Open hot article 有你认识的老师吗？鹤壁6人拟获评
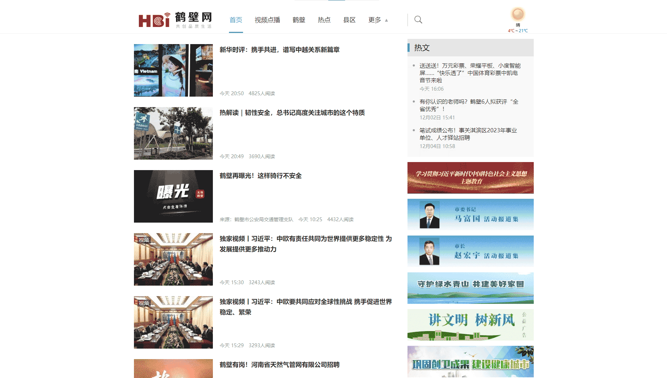This screenshot has width=667, height=378. (x=469, y=105)
